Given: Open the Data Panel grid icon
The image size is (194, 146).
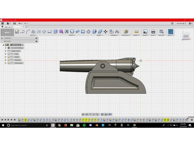Looking at the screenshot, I should point(2,23).
